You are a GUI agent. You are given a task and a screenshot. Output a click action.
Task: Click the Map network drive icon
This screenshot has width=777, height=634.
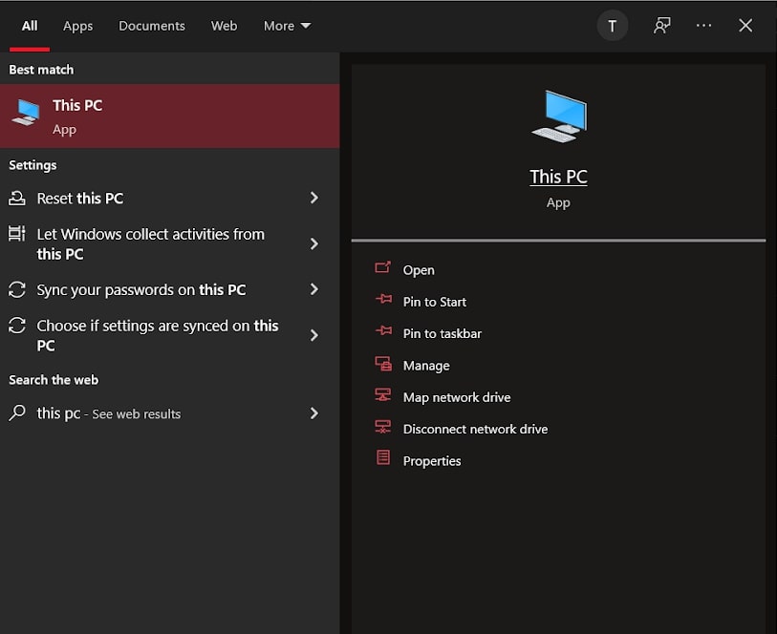pos(383,395)
